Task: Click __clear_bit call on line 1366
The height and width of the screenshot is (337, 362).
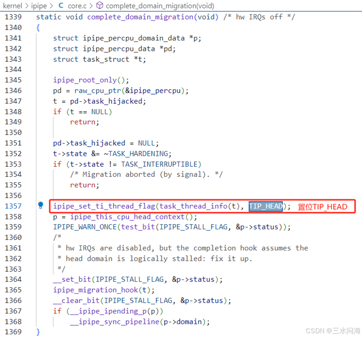Action: tap(77, 301)
